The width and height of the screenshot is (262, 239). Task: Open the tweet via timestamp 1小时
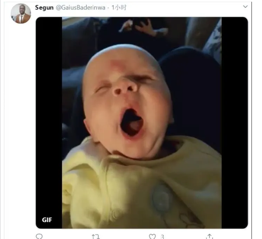click(x=119, y=8)
